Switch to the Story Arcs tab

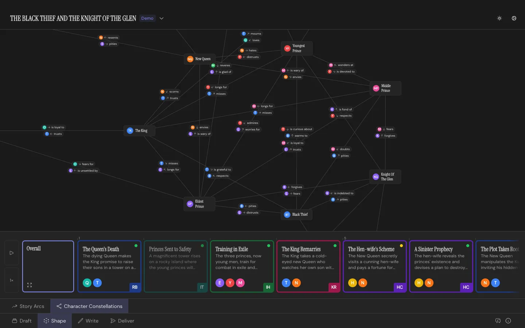tap(28, 306)
